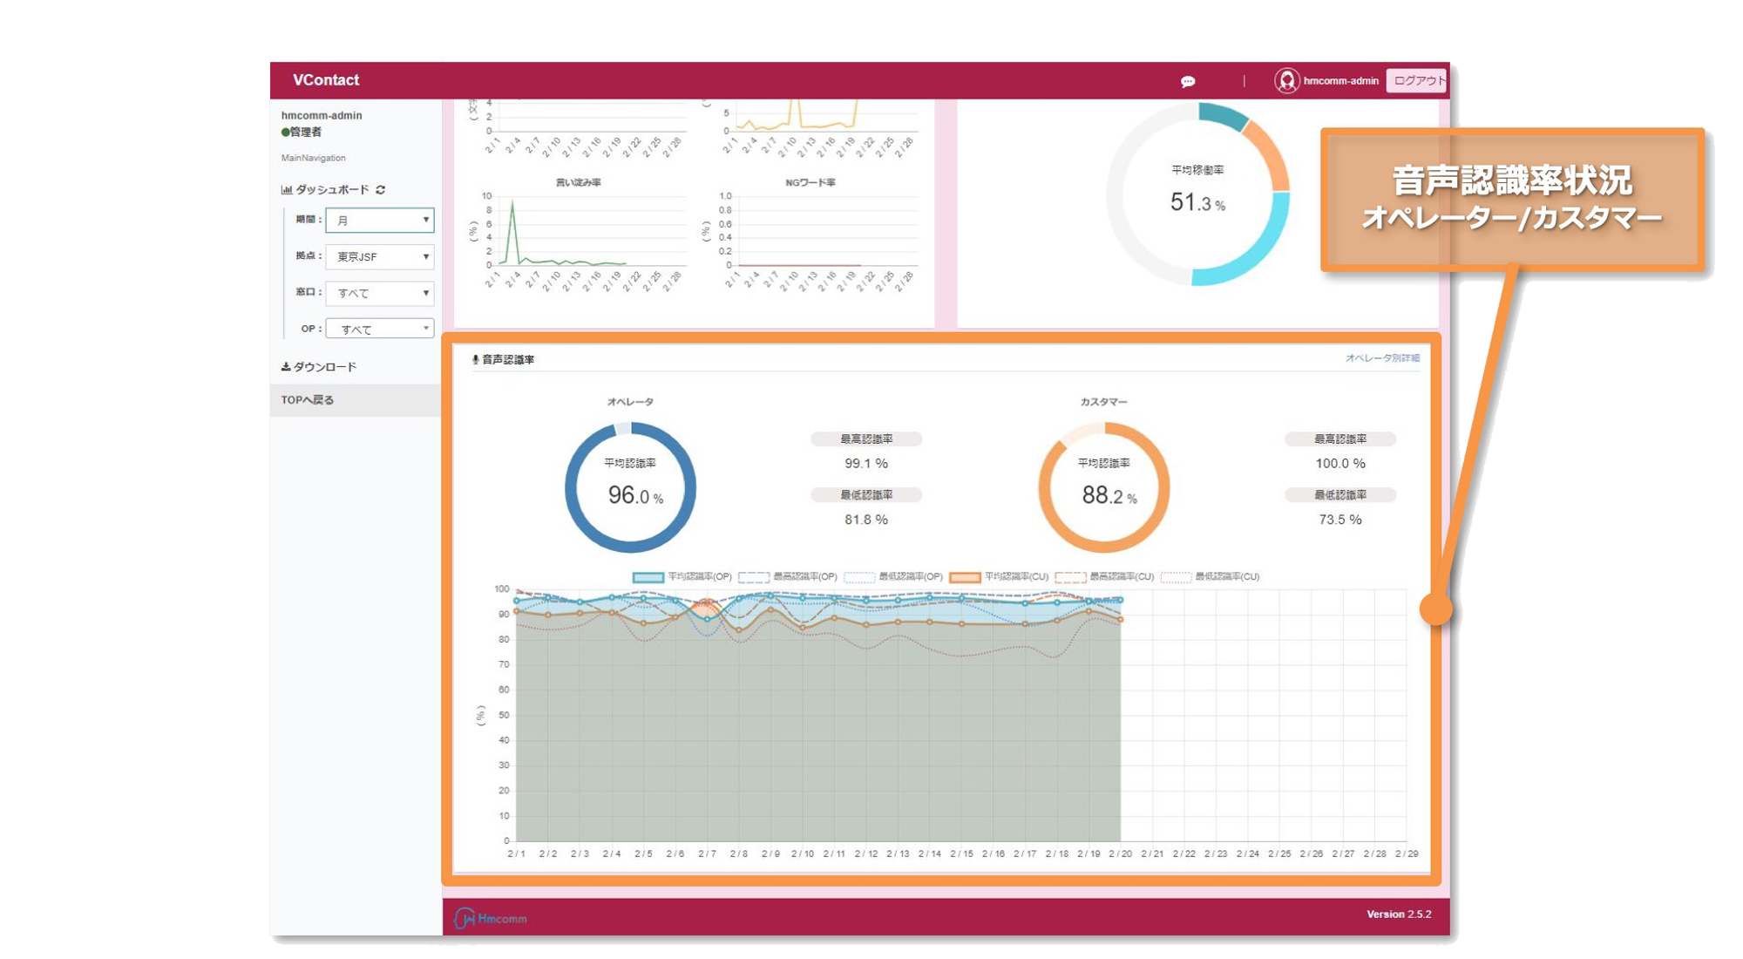Open the 拠点 dropdown showing 東京JSF
This screenshot has width=1743, height=959.
coord(379,256)
